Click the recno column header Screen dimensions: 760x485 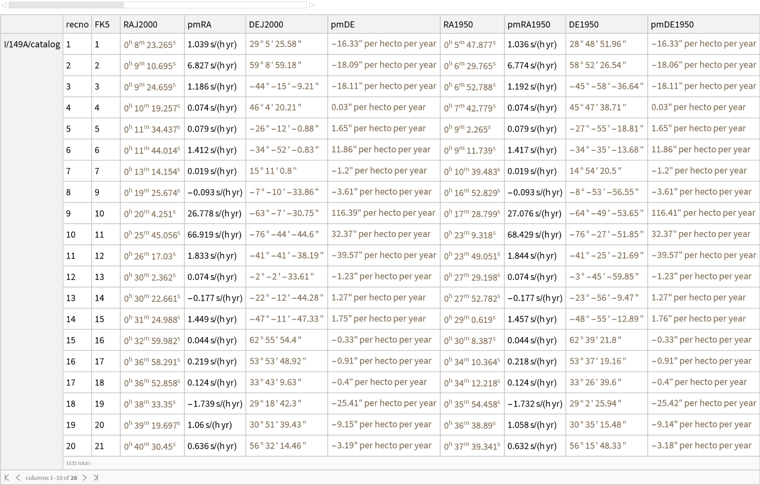77,24
